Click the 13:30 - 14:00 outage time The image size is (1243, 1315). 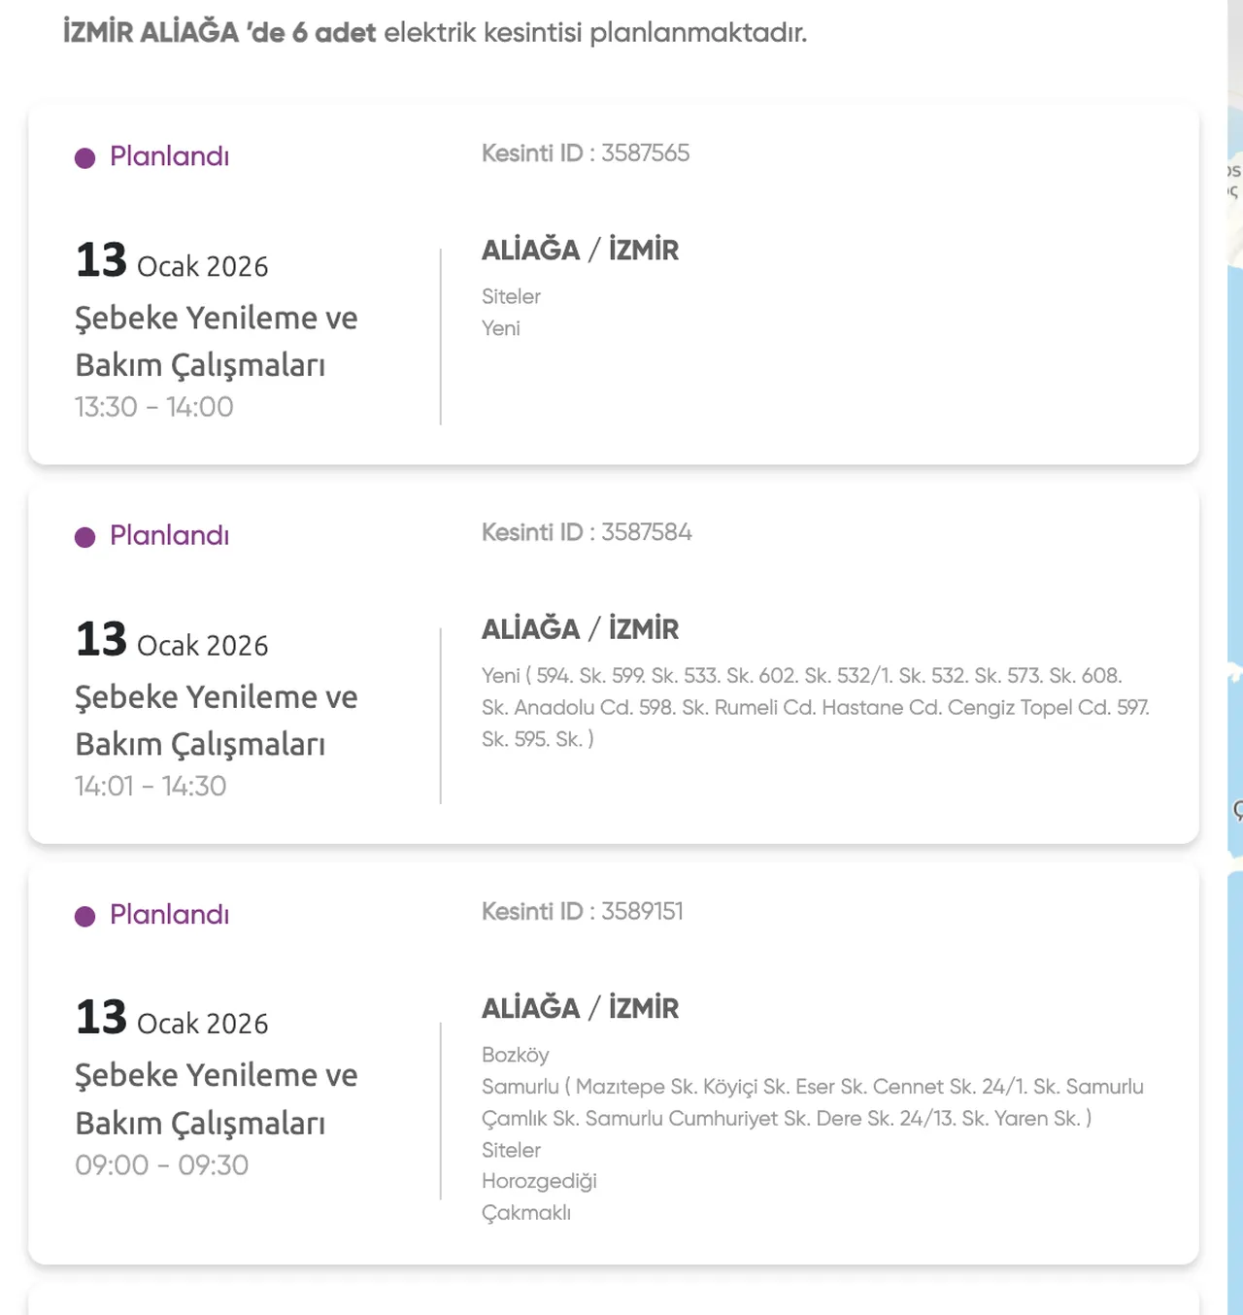coord(154,407)
